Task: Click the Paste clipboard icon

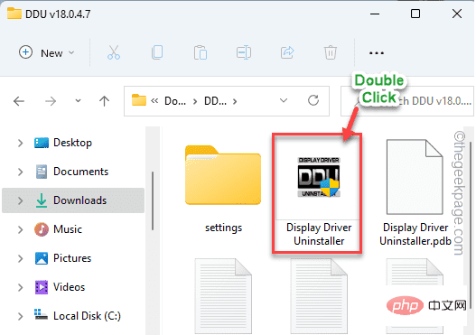Action: tap(201, 52)
